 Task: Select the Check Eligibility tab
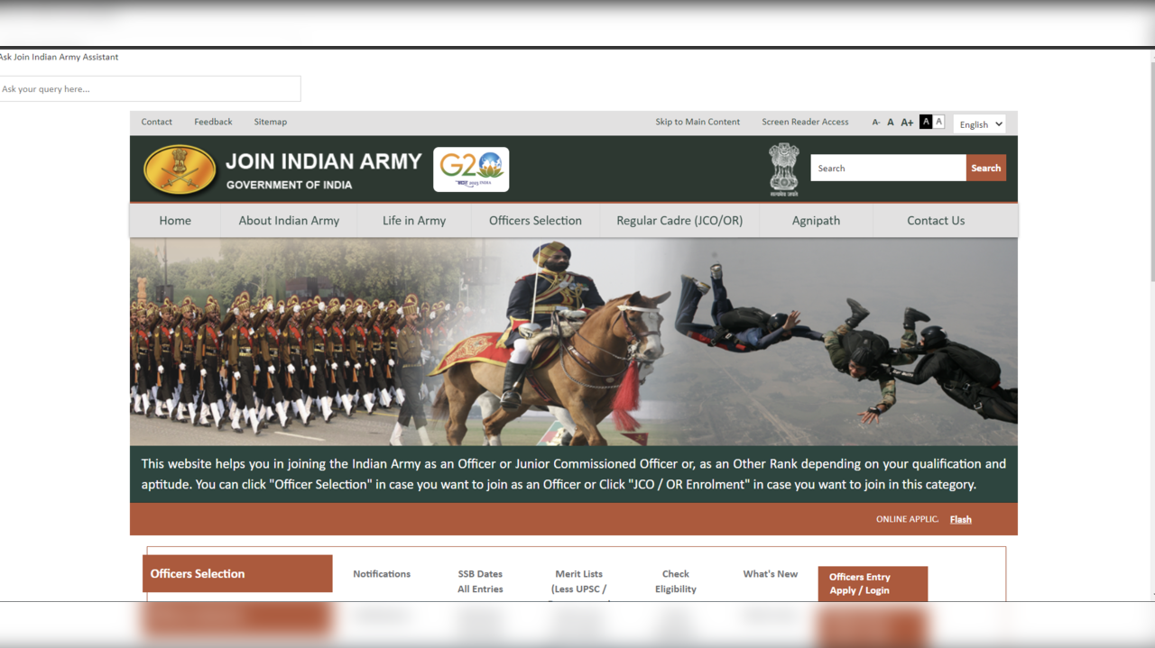tap(675, 580)
